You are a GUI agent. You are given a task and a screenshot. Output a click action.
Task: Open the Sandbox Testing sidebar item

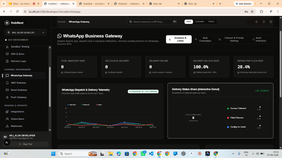tap(20, 47)
